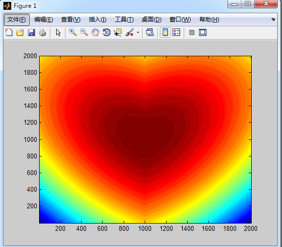Print the figure using printer icon
Viewport: 282px width, 247px height.
[x=43, y=33]
